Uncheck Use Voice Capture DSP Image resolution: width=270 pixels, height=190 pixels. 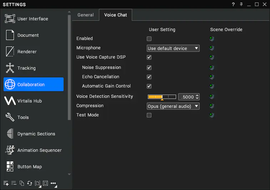point(149,57)
